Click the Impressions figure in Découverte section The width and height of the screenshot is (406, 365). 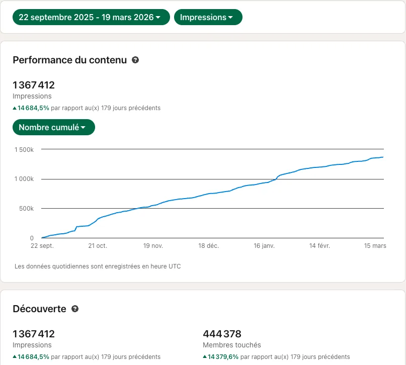pyautogui.click(x=34, y=334)
